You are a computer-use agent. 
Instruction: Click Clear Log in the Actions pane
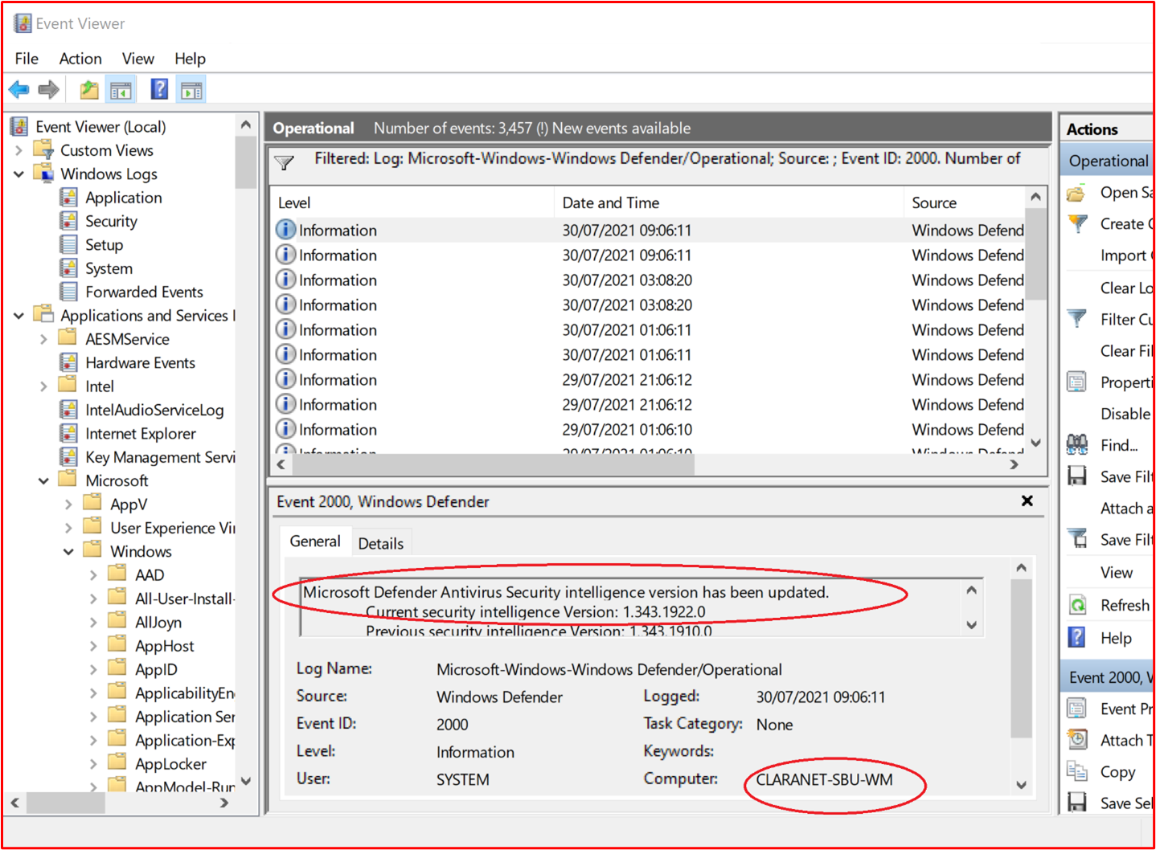point(1126,288)
